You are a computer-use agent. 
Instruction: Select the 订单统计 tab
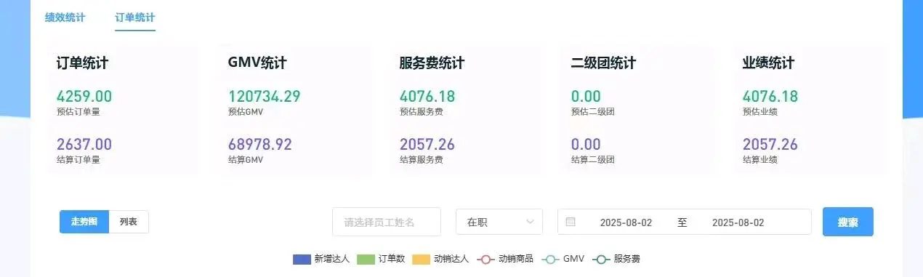tap(135, 17)
